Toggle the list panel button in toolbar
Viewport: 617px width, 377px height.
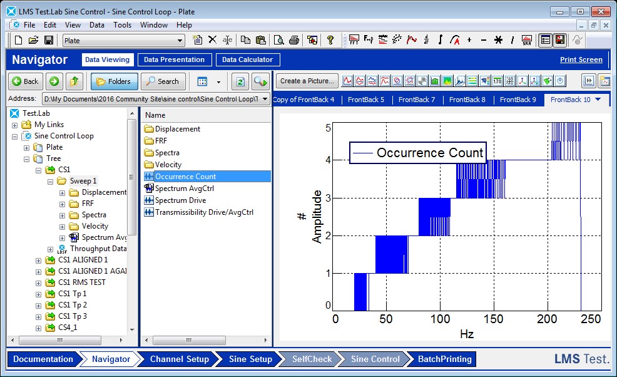546,40
